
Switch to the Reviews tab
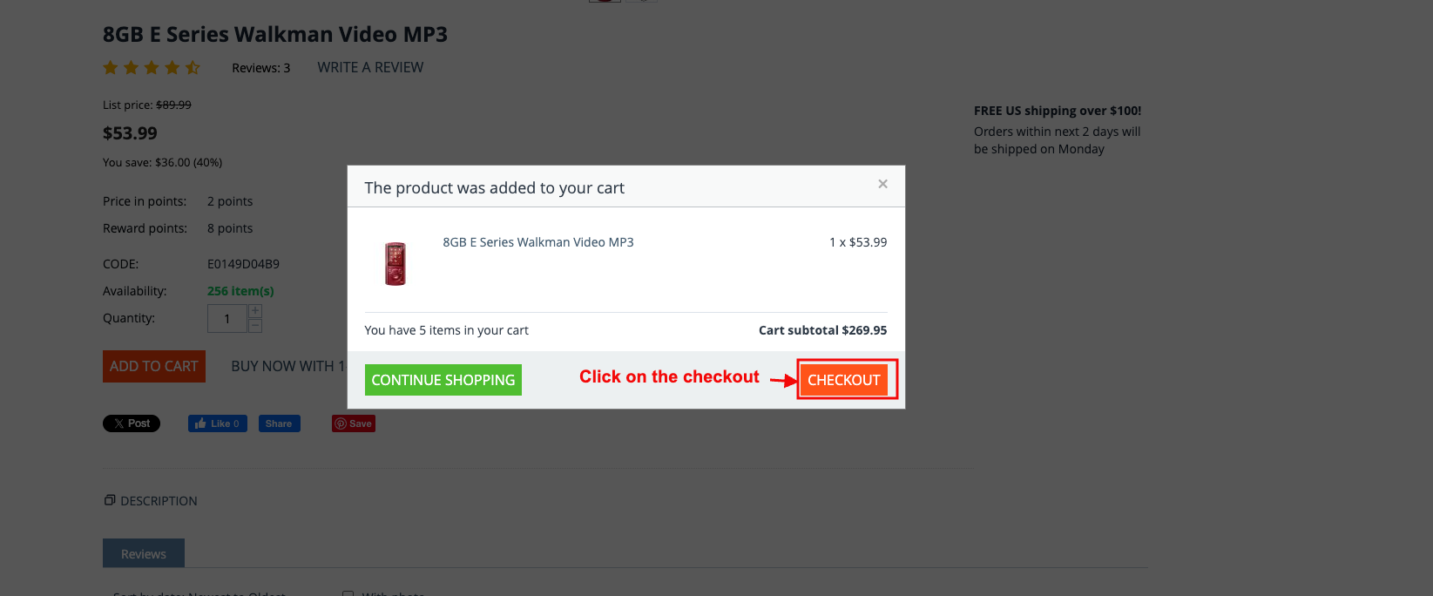[144, 554]
